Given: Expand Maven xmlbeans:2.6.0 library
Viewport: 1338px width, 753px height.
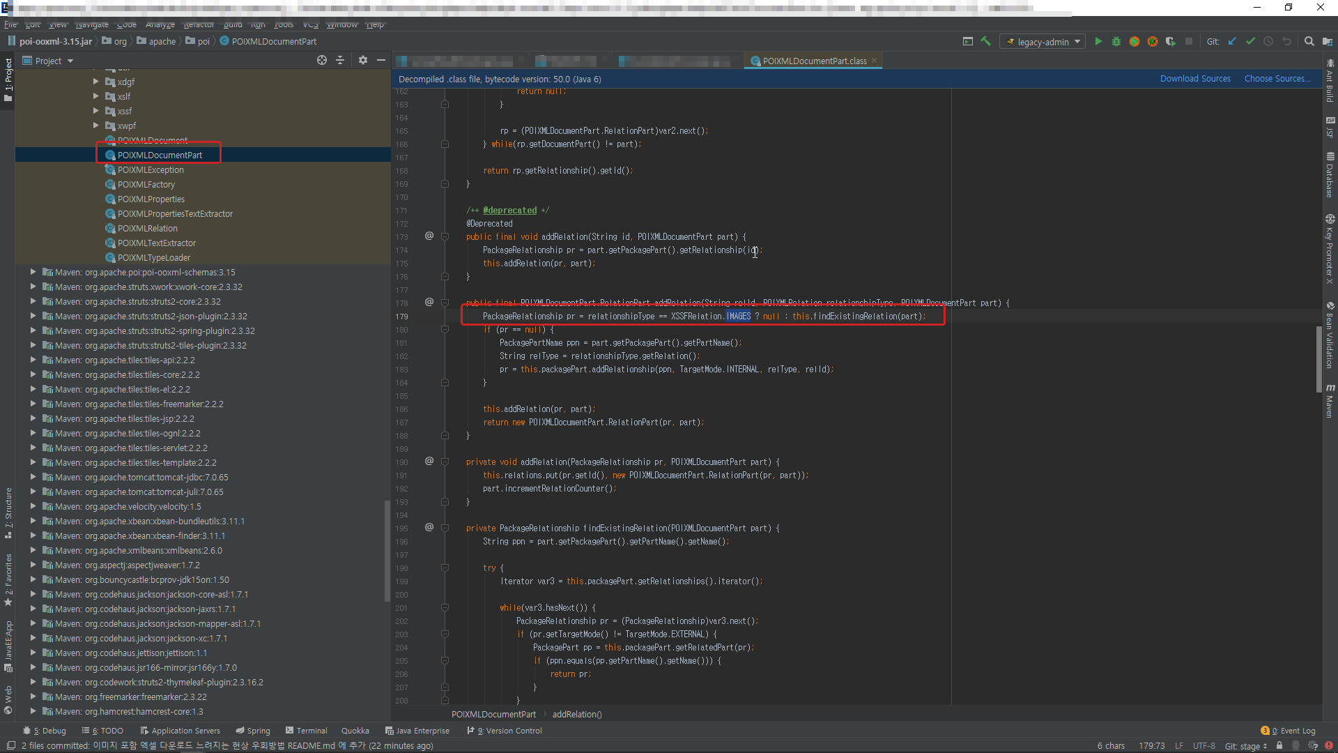Looking at the screenshot, I should [x=33, y=550].
